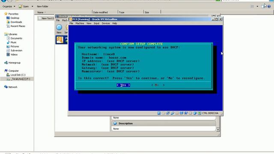
Task: Maximize the PC0 VirtualBox window
Action: tap(217, 19)
